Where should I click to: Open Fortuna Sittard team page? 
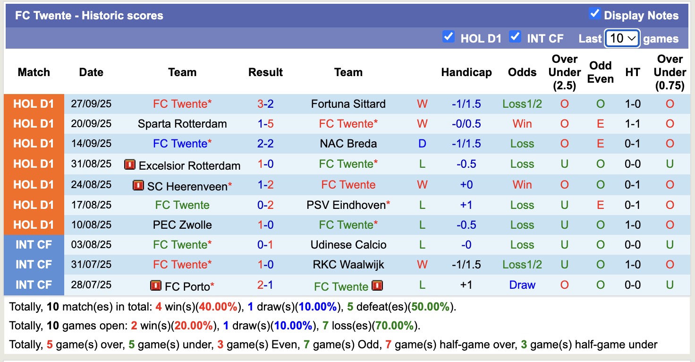[348, 103]
